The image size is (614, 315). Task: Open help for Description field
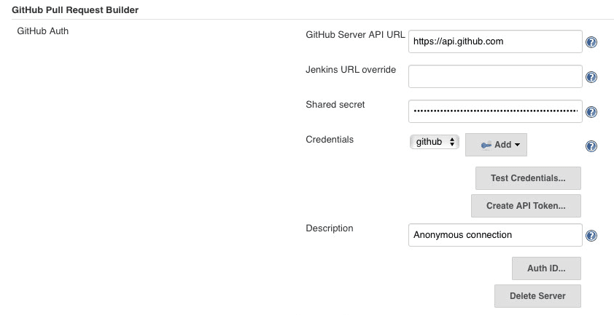point(591,236)
